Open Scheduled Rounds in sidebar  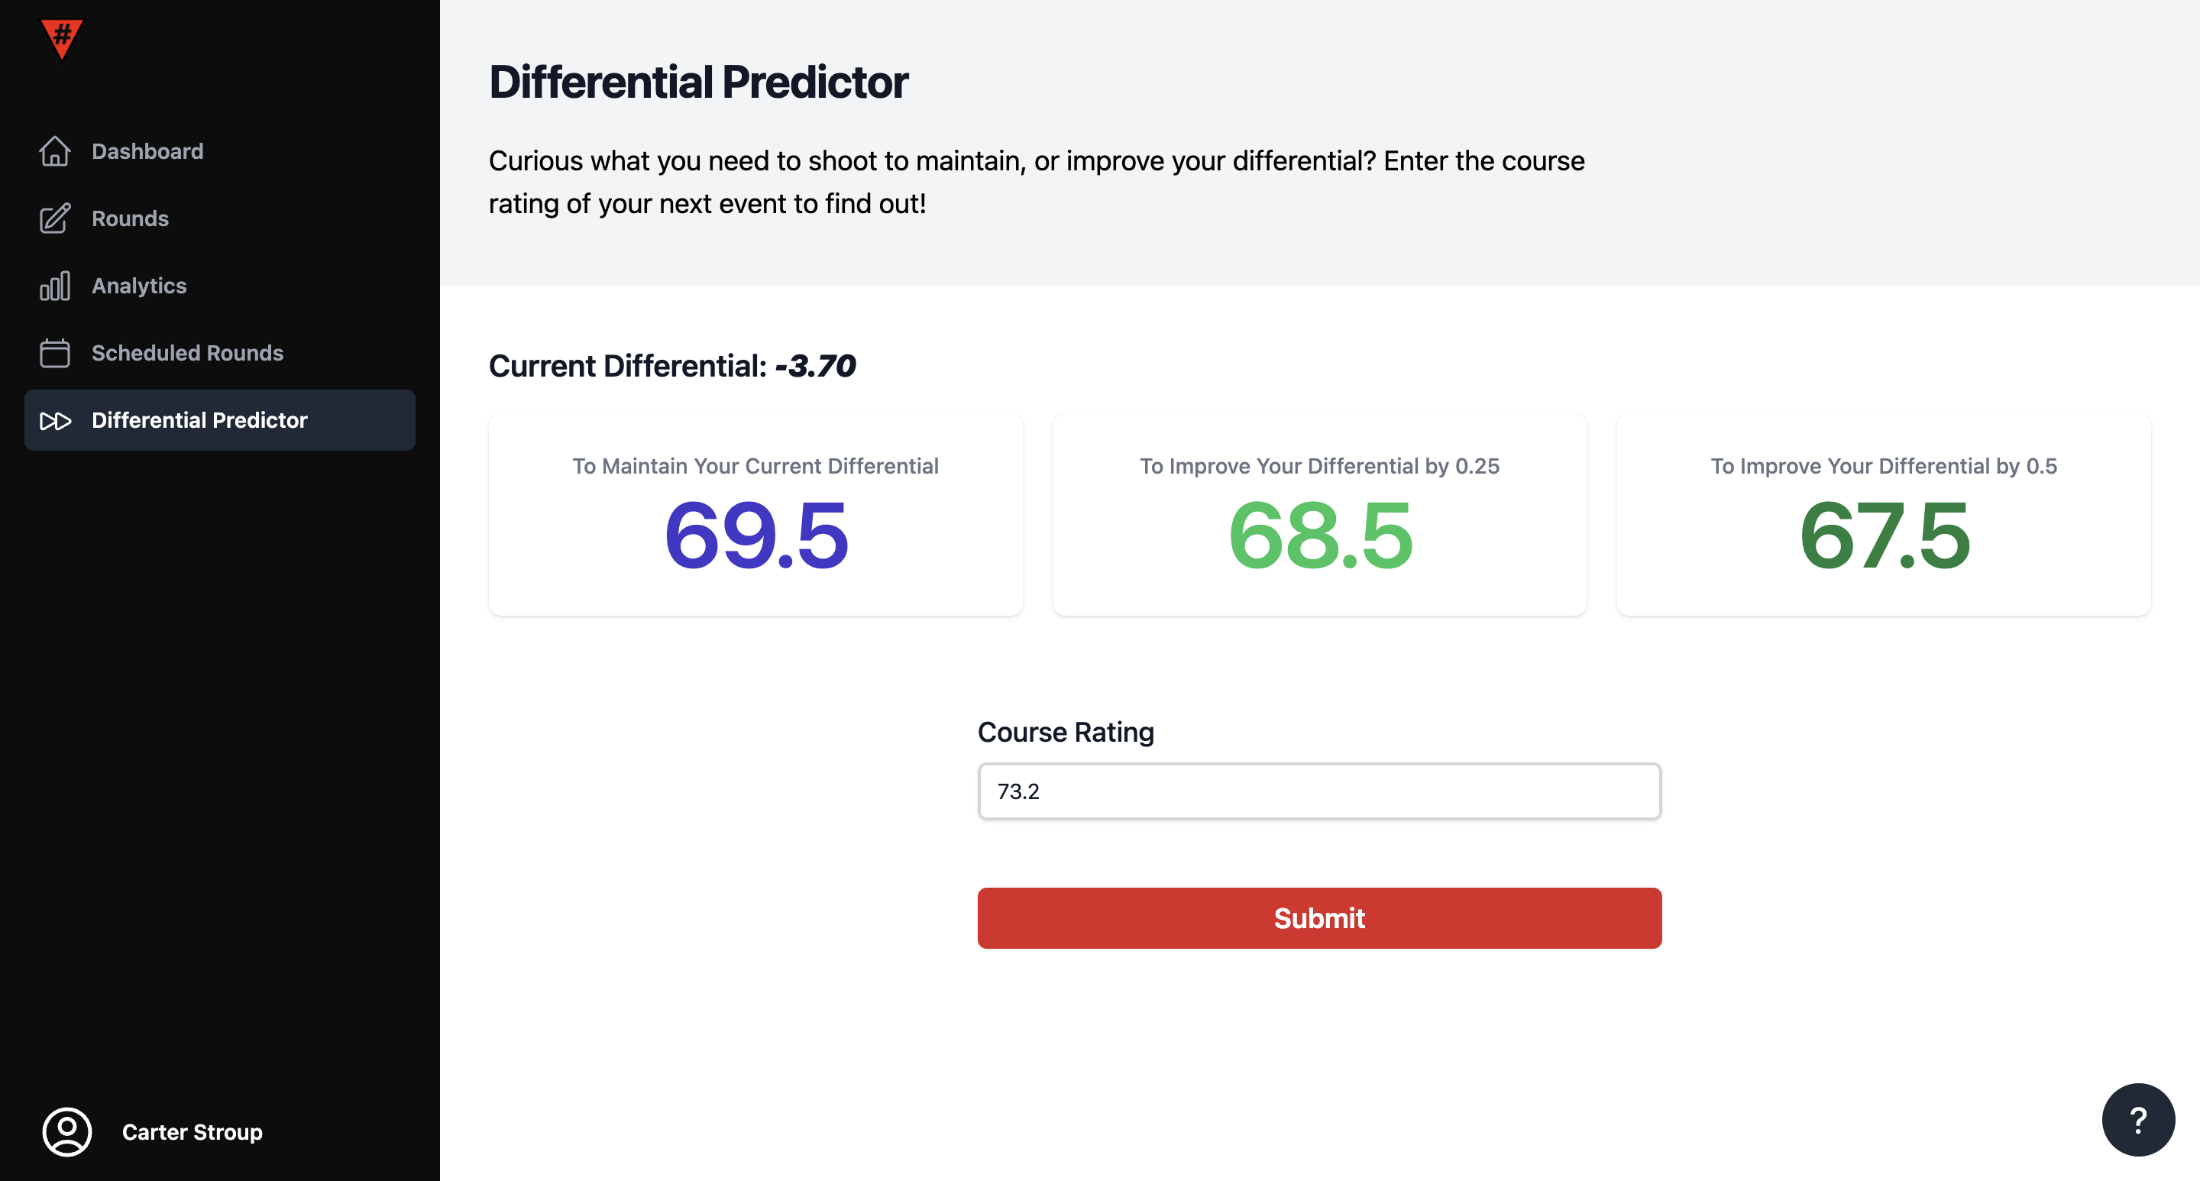(187, 353)
